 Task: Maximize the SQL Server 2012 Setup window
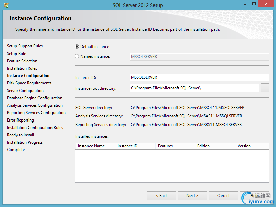(x=254, y=4)
